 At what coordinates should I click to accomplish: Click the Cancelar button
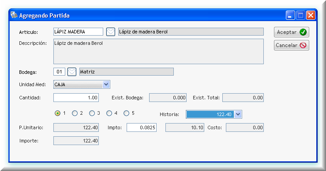tap(292, 45)
